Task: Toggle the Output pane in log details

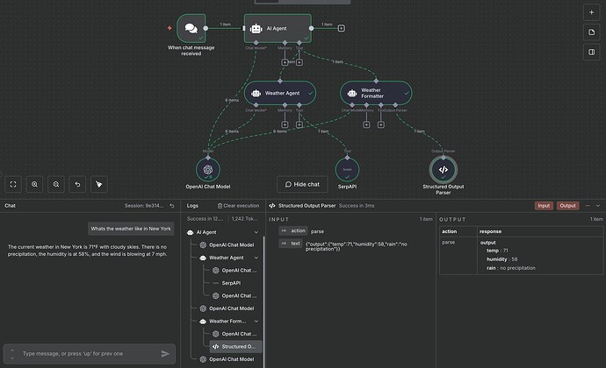Action: 568,205
